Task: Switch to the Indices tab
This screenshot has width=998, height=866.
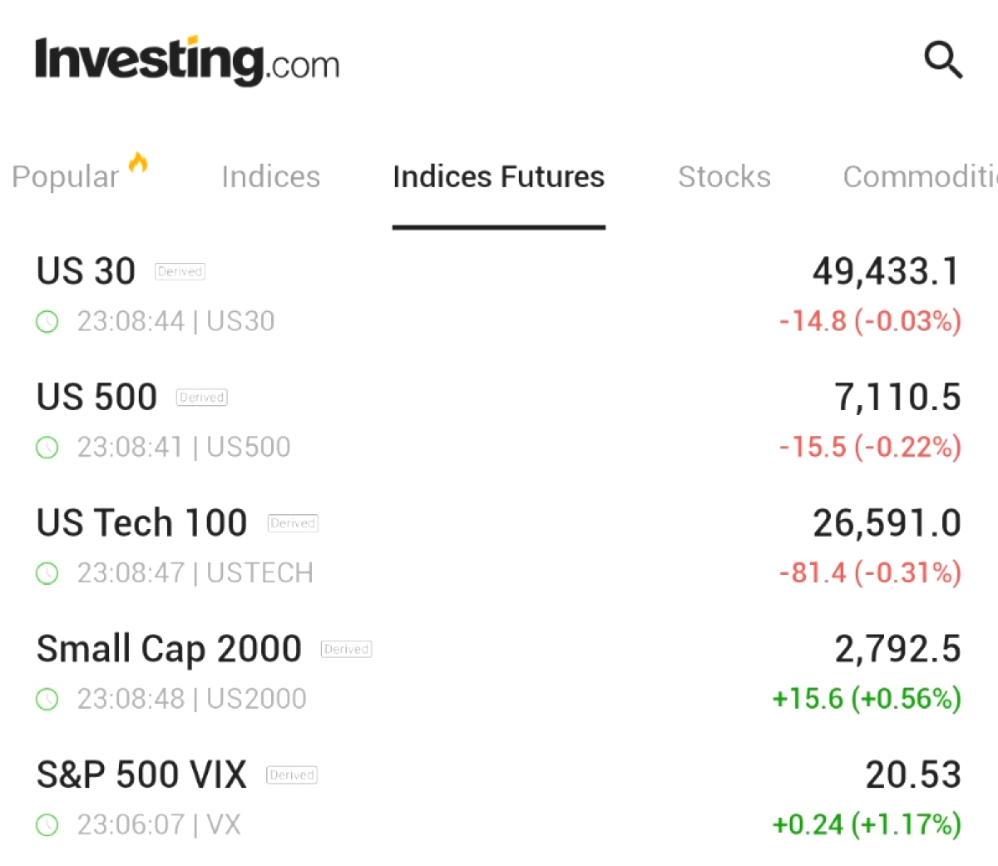Action: click(x=270, y=177)
